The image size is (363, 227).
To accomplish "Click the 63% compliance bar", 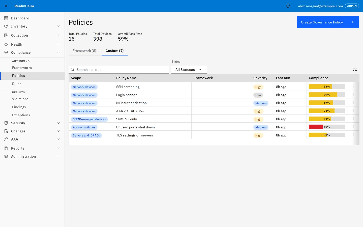I will [x=327, y=87].
